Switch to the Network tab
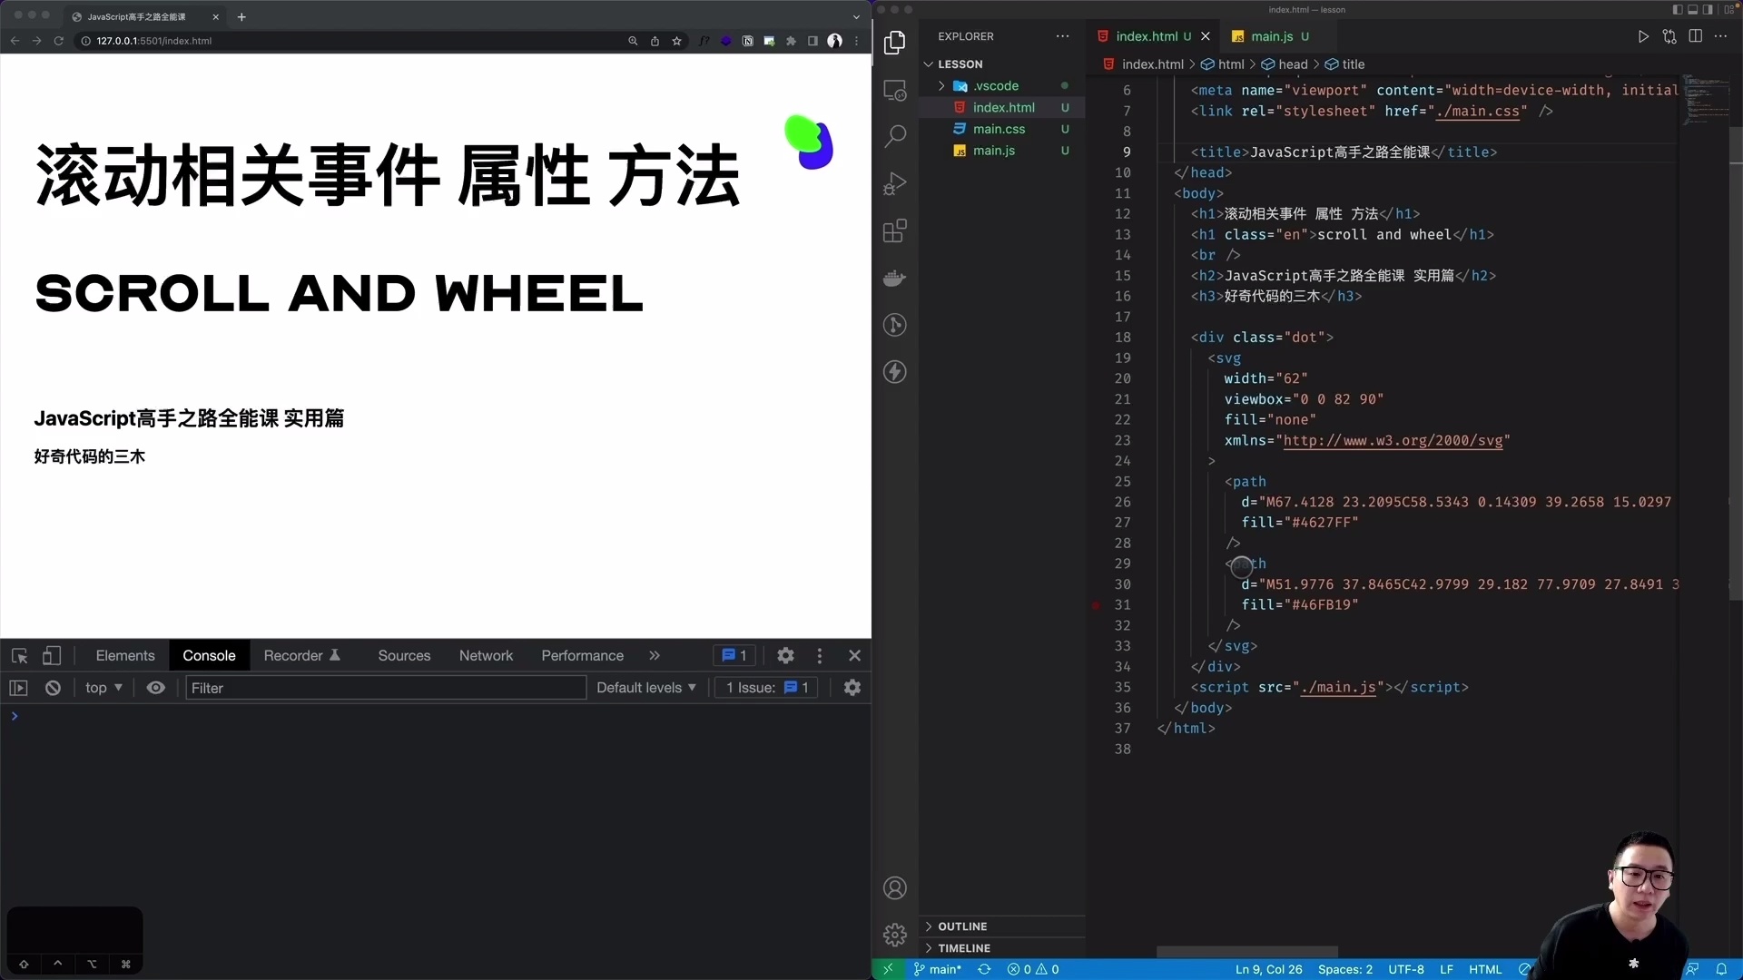This screenshot has height=980, width=1743. [x=486, y=655]
